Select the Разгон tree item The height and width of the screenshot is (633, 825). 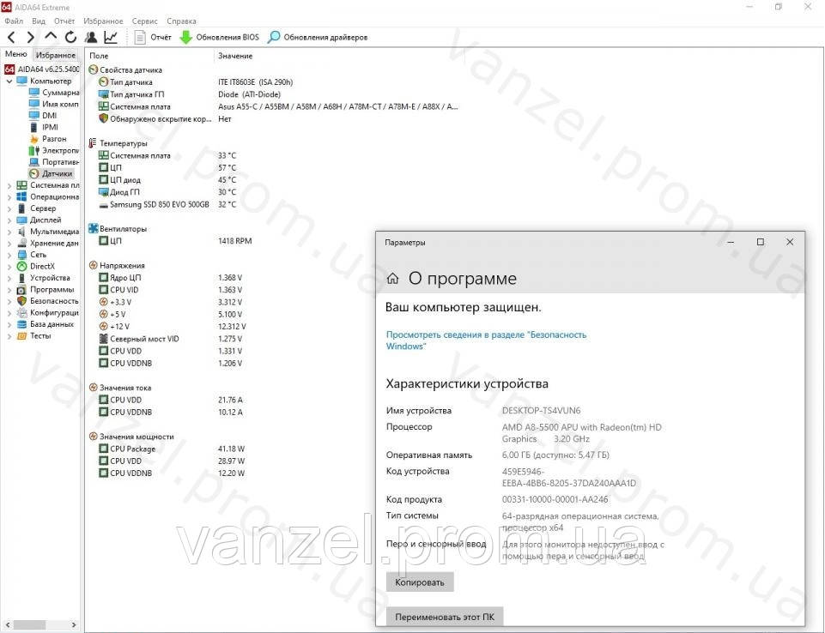tap(48, 139)
